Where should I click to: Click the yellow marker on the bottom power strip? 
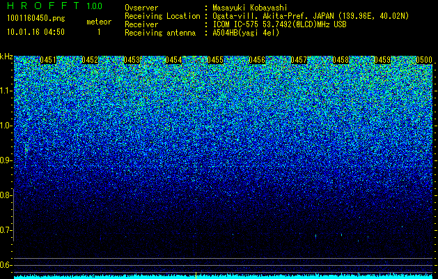coord(196,276)
